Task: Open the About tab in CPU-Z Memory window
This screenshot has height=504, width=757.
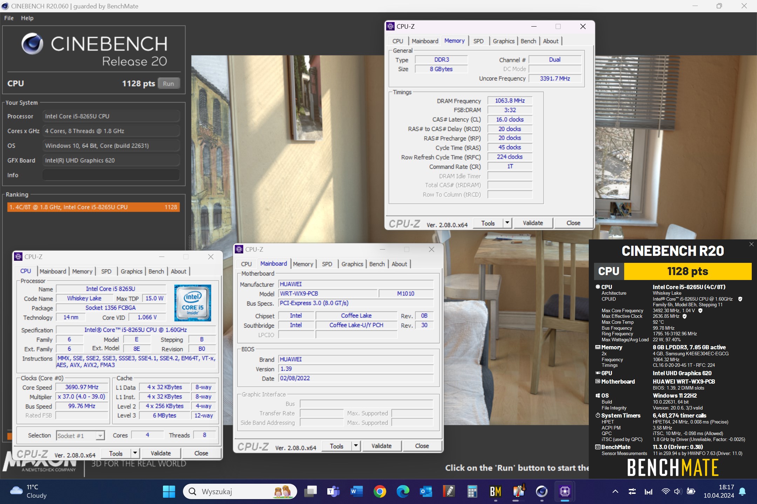Action: pyautogui.click(x=551, y=41)
